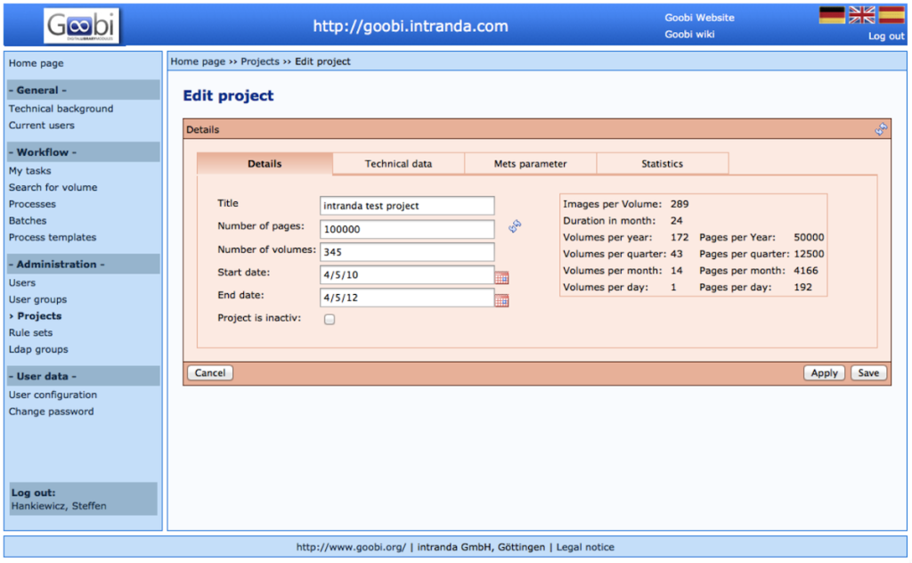Select Projects in sidebar
This screenshot has width=912, height=563.
click(39, 316)
